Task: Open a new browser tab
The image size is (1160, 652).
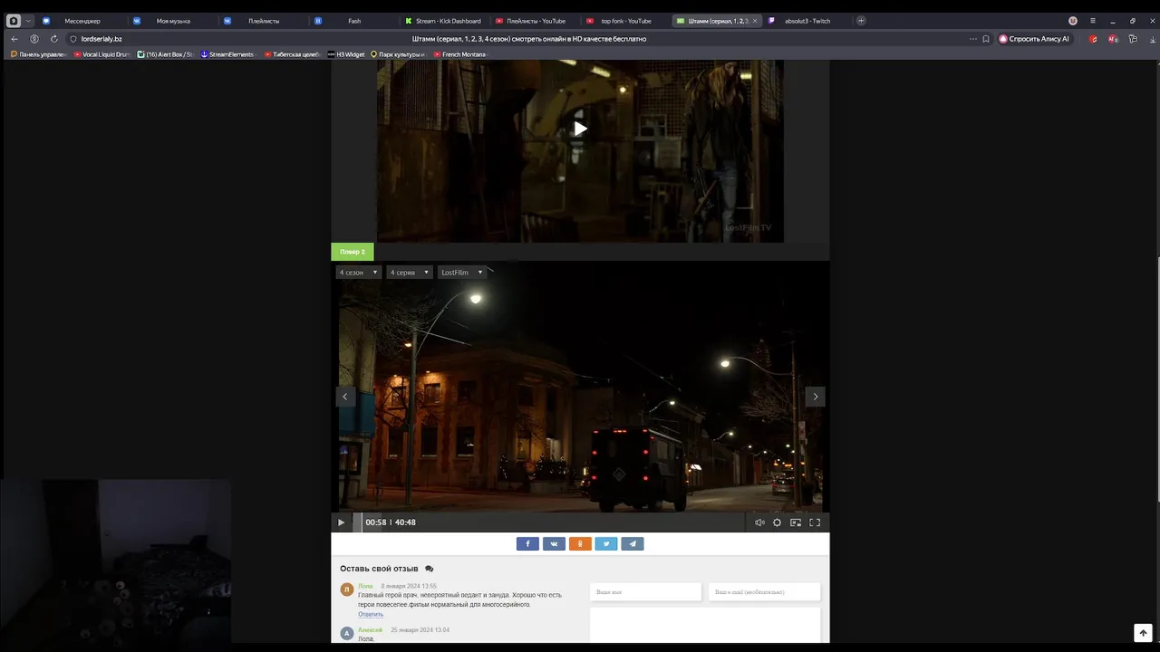Action: coord(861,21)
